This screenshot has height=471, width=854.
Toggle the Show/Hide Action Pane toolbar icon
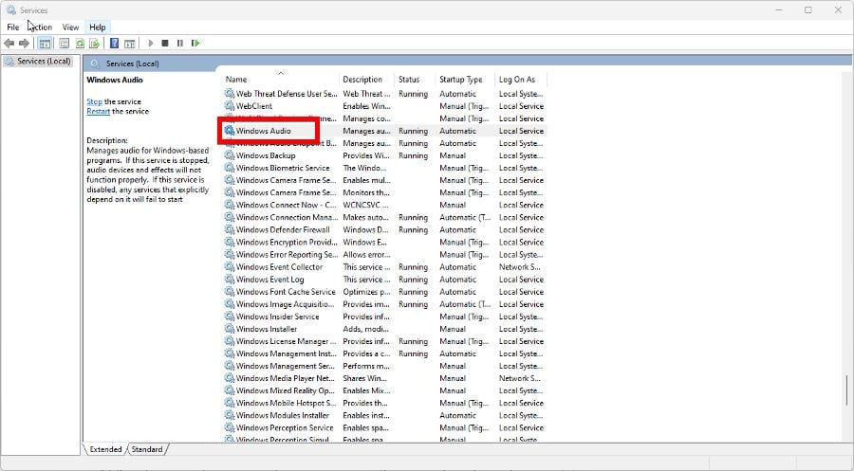130,43
